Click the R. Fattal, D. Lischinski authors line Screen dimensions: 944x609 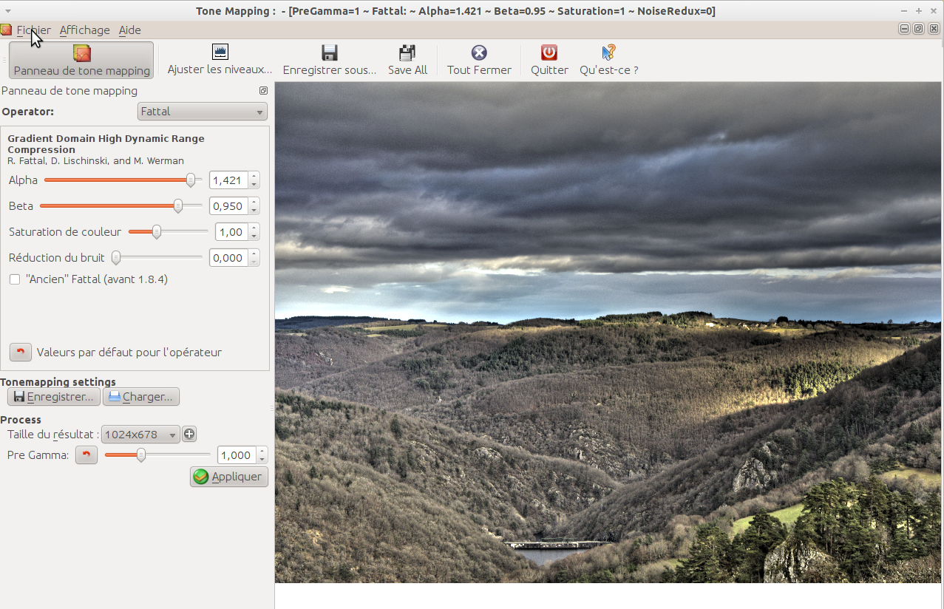coord(95,160)
